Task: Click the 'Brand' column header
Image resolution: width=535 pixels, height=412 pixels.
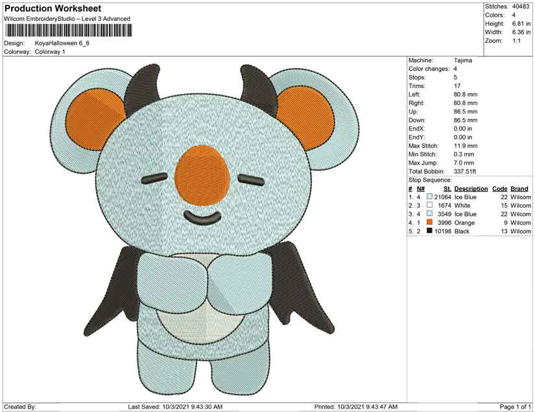Action: [519, 189]
